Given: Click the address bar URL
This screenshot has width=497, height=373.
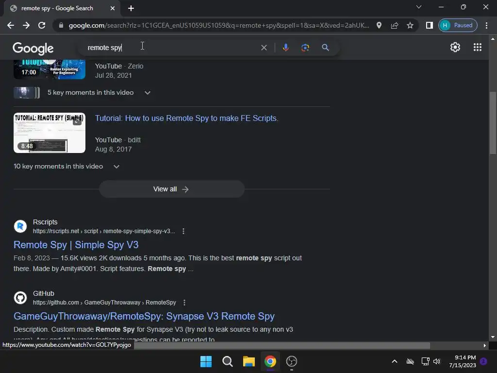Looking at the screenshot, I should tap(219, 25).
